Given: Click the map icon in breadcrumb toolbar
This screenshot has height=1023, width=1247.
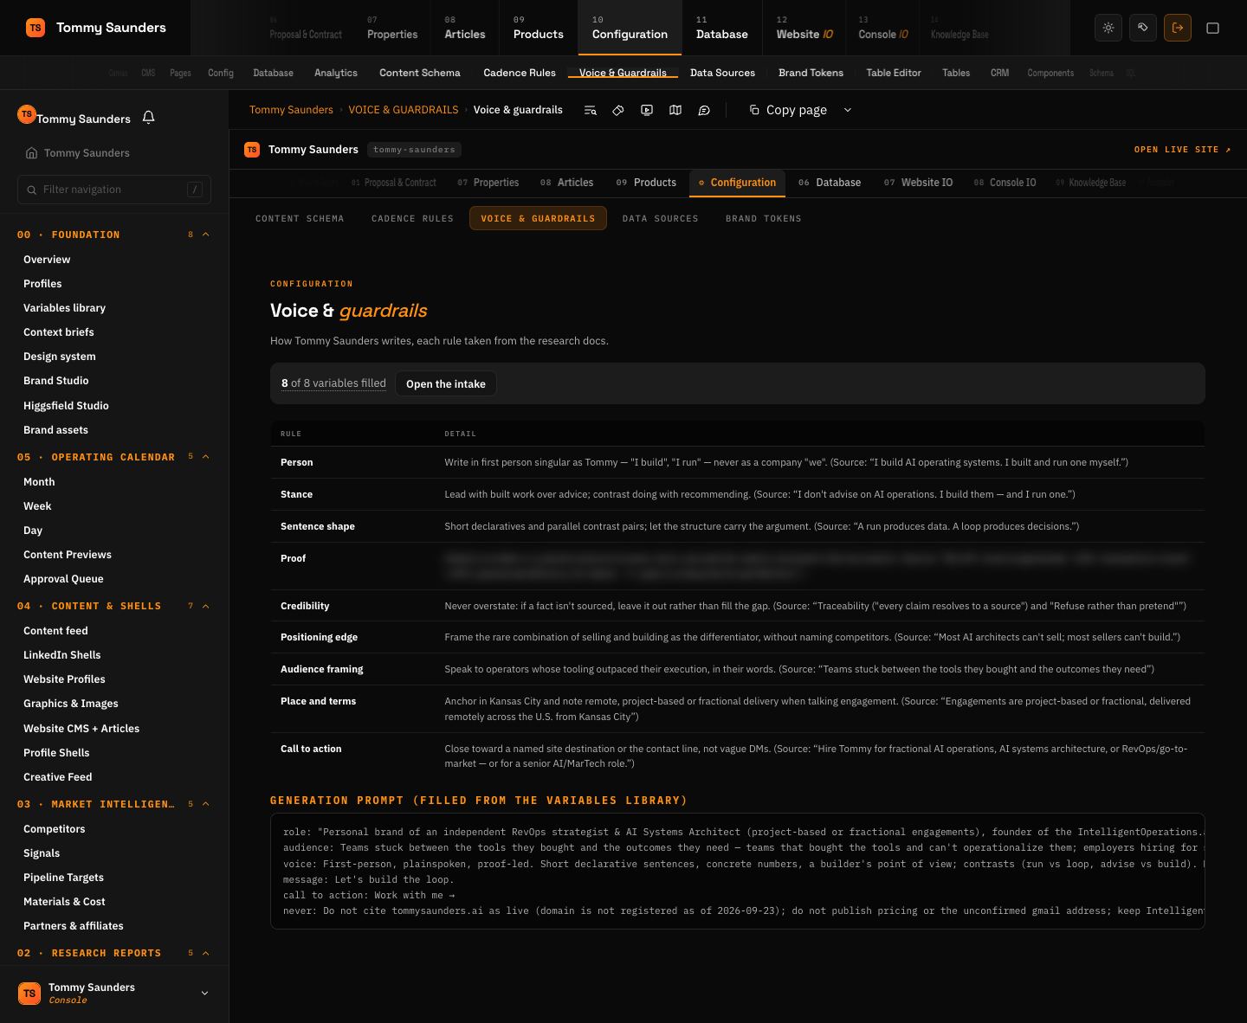Looking at the screenshot, I should coord(675,110).
